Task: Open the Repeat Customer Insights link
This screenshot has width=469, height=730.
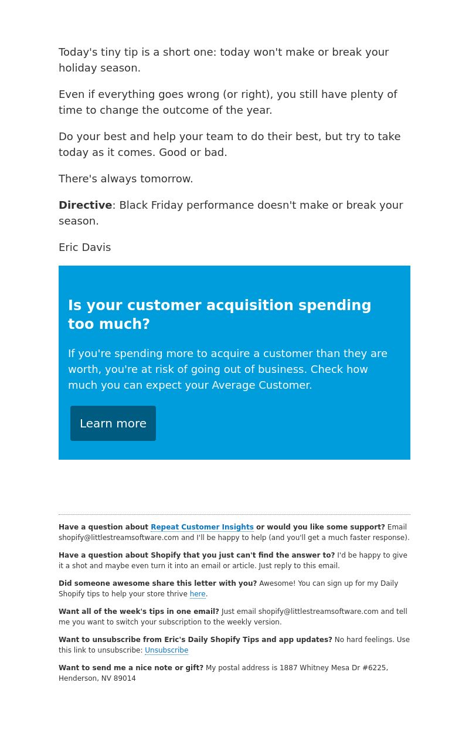Action: 202,527
